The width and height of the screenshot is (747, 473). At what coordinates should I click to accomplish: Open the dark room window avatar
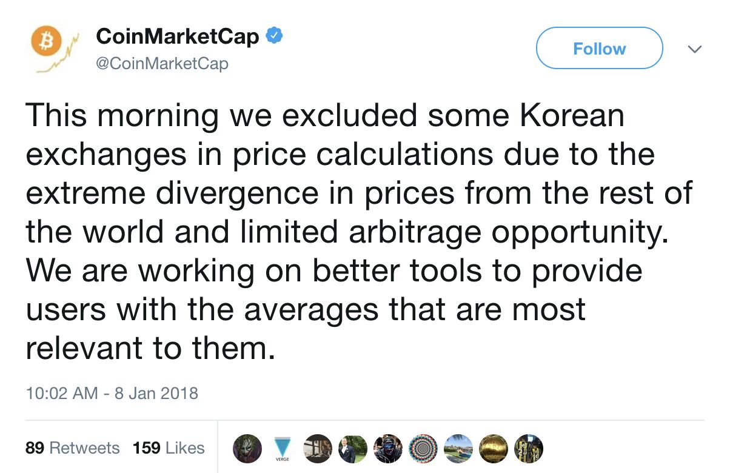318,448
